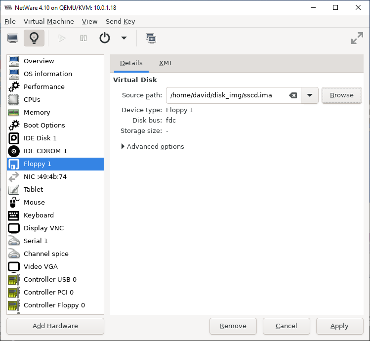This screenshot has width=370, height=341.
Task: Open the shutdown options dropdown arrow
Action: [124, 38]
